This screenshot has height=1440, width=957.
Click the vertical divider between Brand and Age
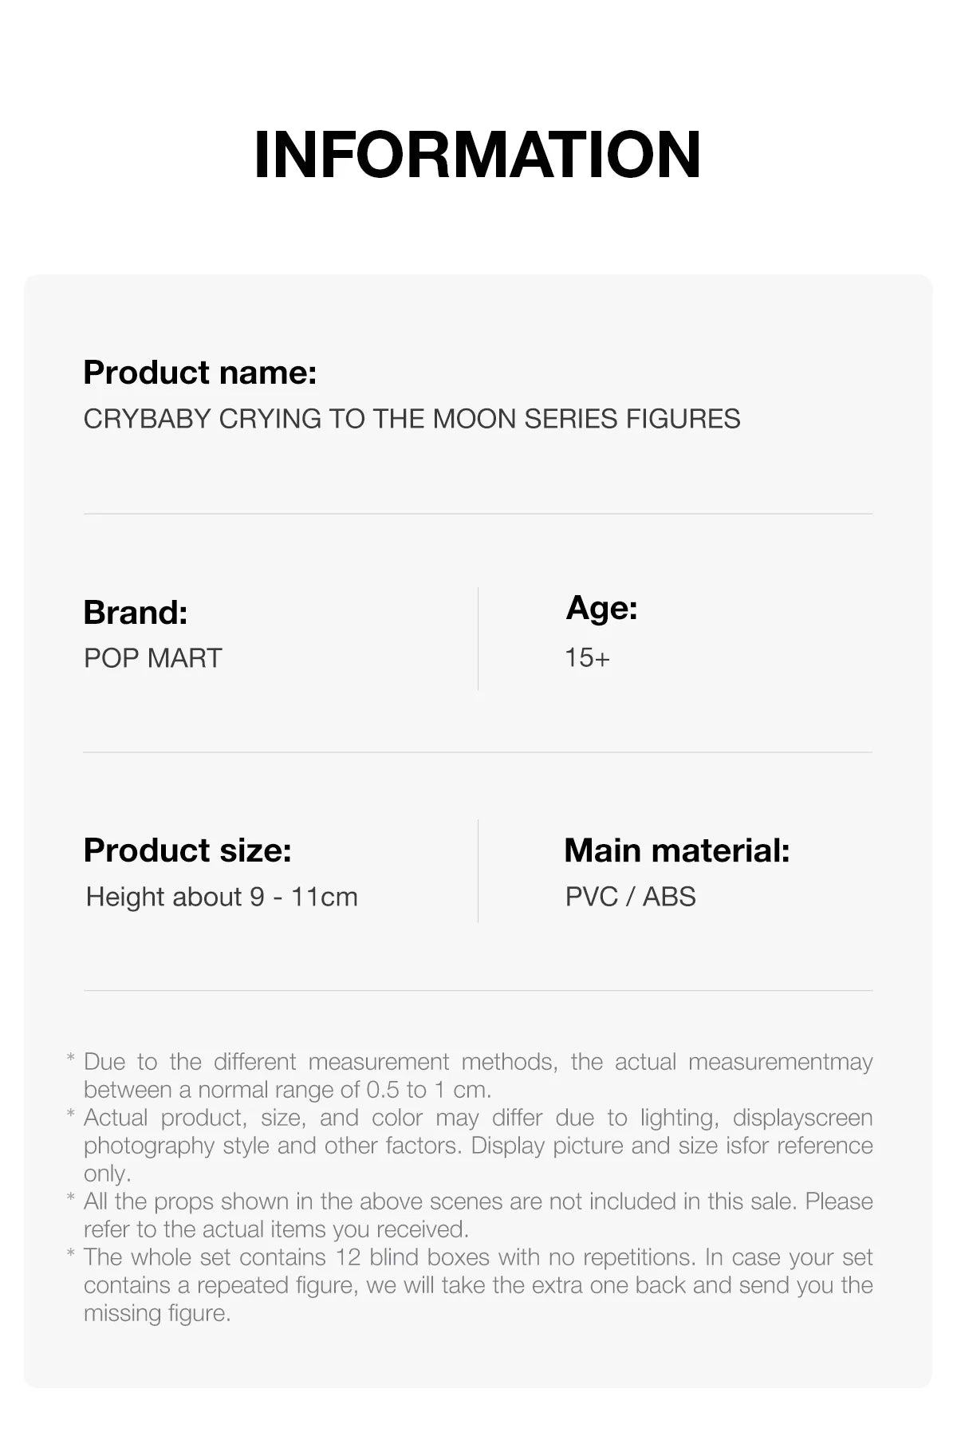478,638
